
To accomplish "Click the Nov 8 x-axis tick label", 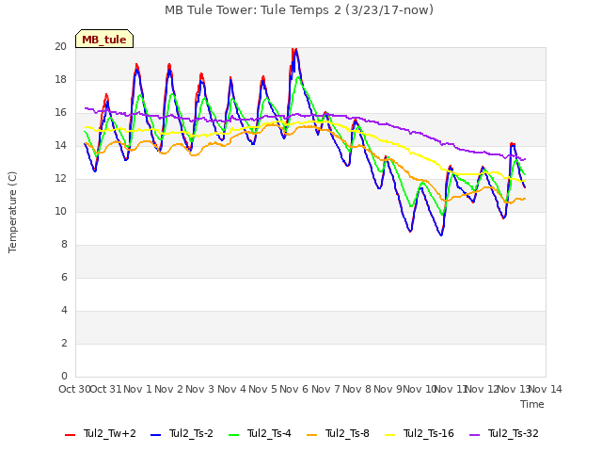I will click(x=356, y=389).
